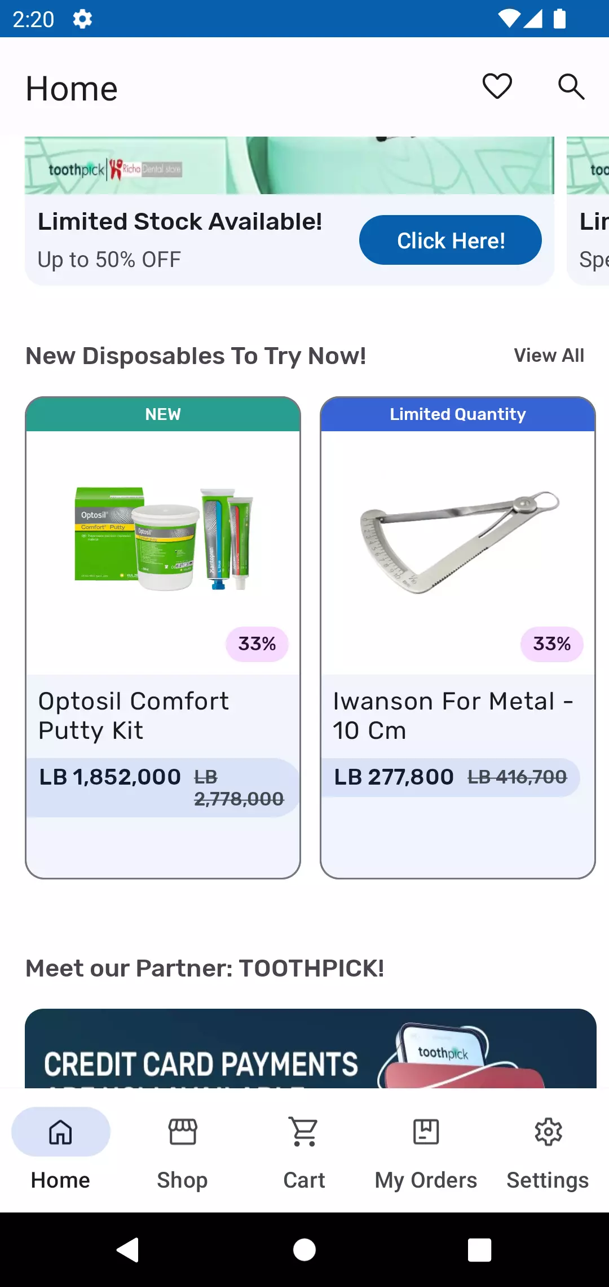The image size is (609, 1287).
Task: Tap the Limited Quantity label on Iwanson card
Action: pyautogui.click(x=458, y=414)
